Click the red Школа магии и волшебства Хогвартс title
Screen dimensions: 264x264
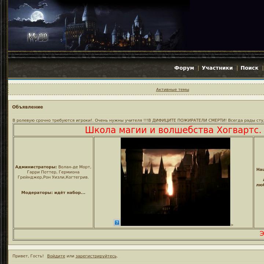[x=173, y=130]
